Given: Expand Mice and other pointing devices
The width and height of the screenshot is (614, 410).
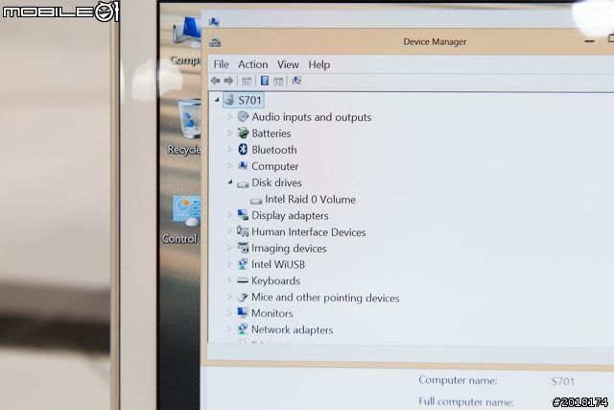Looking at the screenshot, I should tap(230, 297).
